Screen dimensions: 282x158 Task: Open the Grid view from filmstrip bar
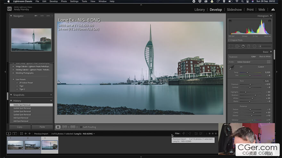(x=21, y=134)
